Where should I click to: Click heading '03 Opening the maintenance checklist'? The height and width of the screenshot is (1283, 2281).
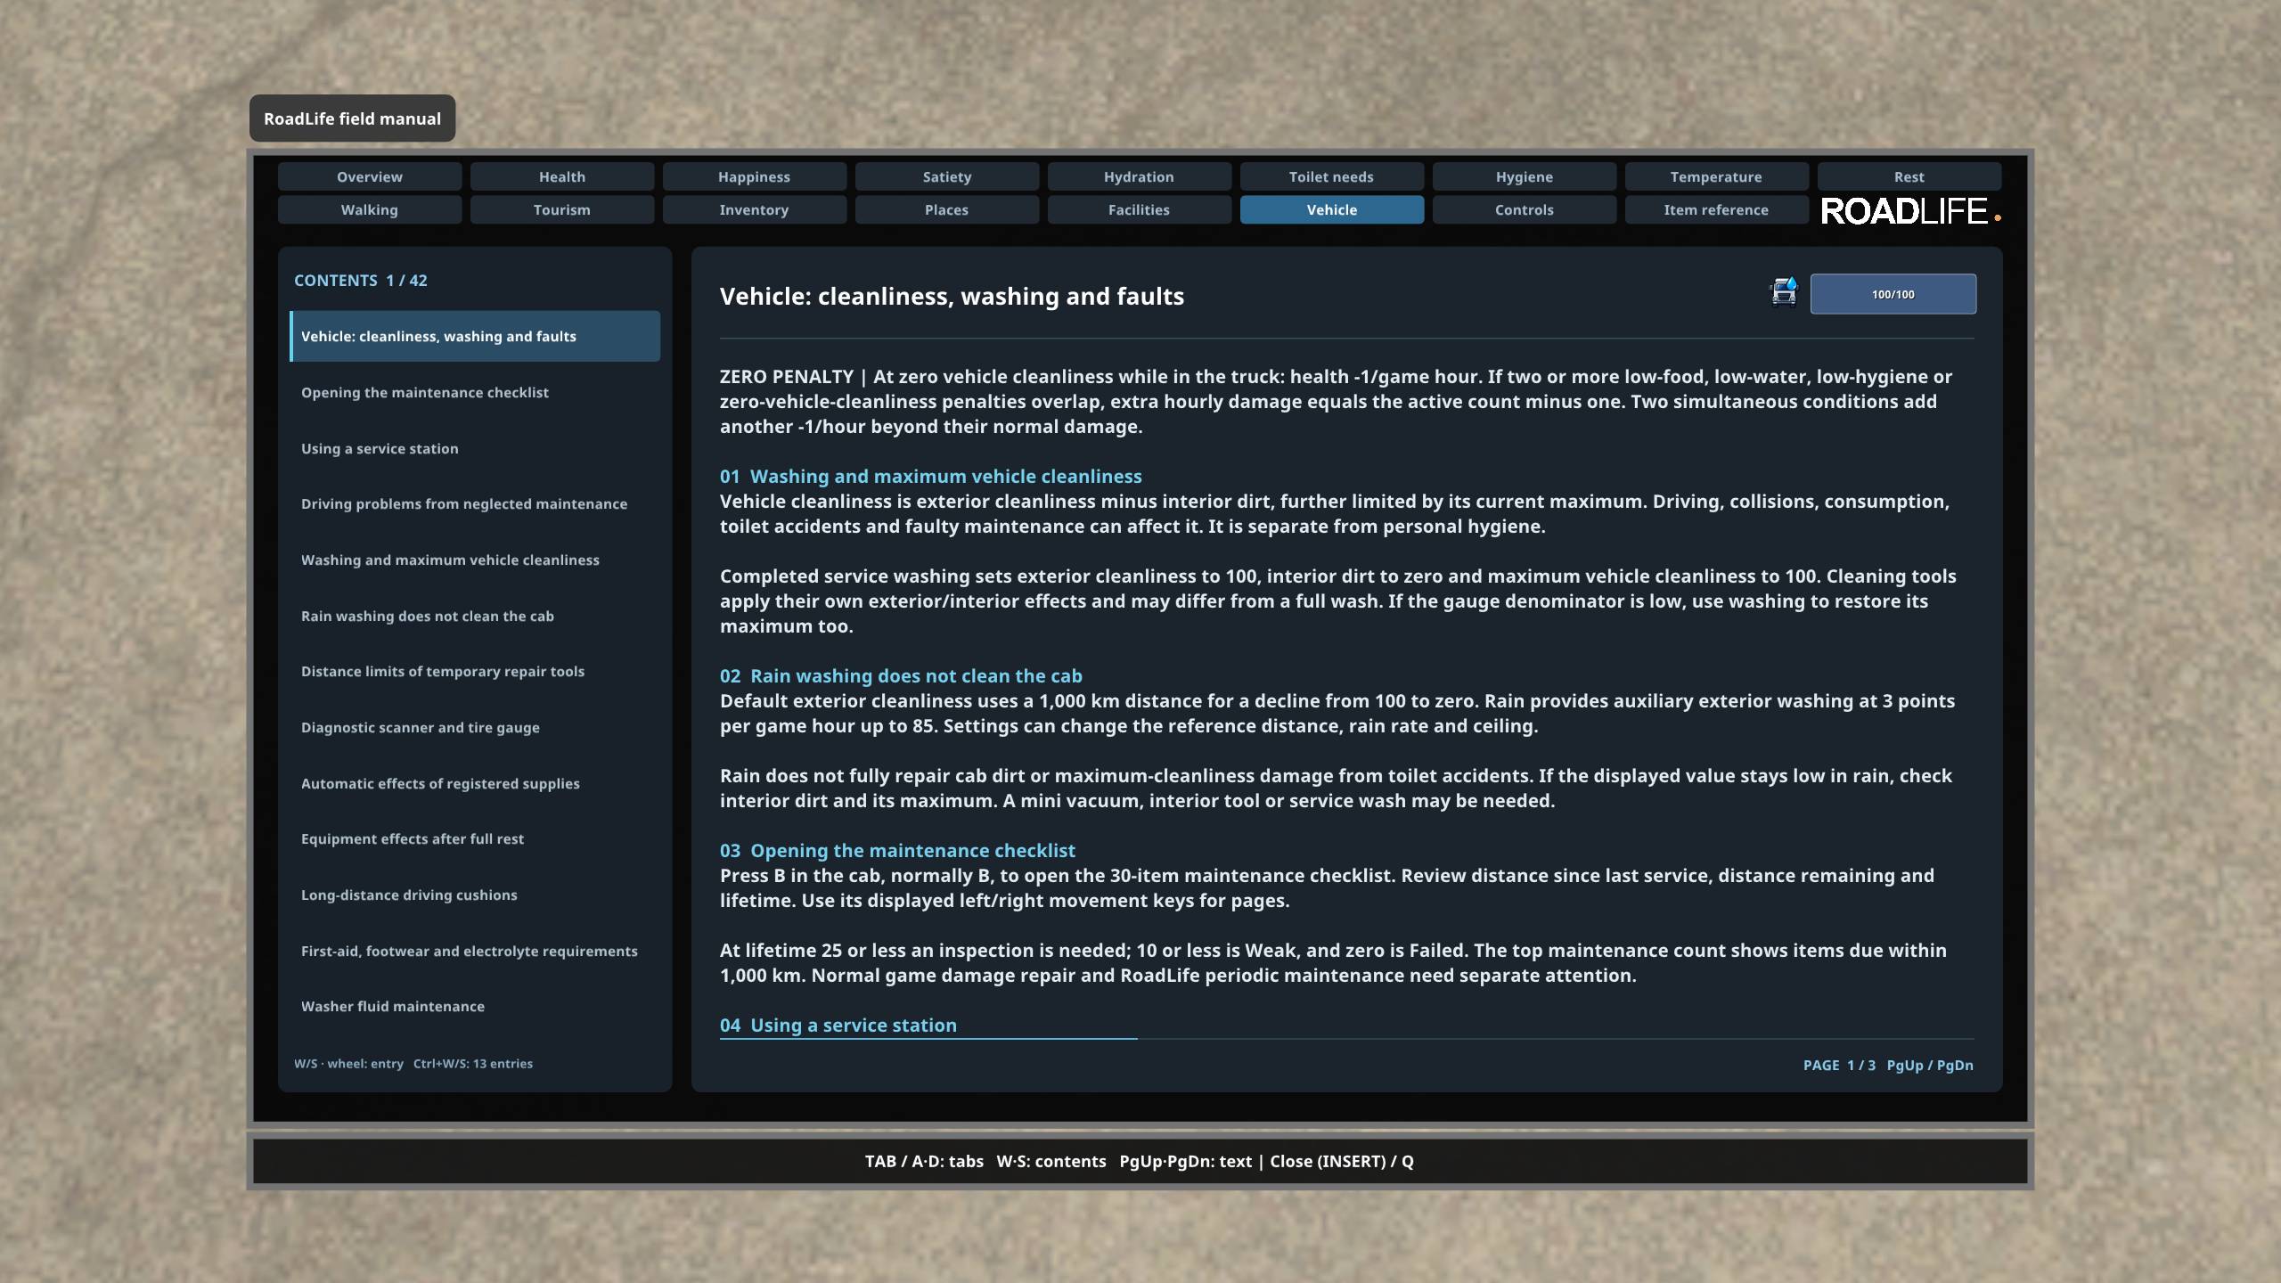(x=897, y=850)
